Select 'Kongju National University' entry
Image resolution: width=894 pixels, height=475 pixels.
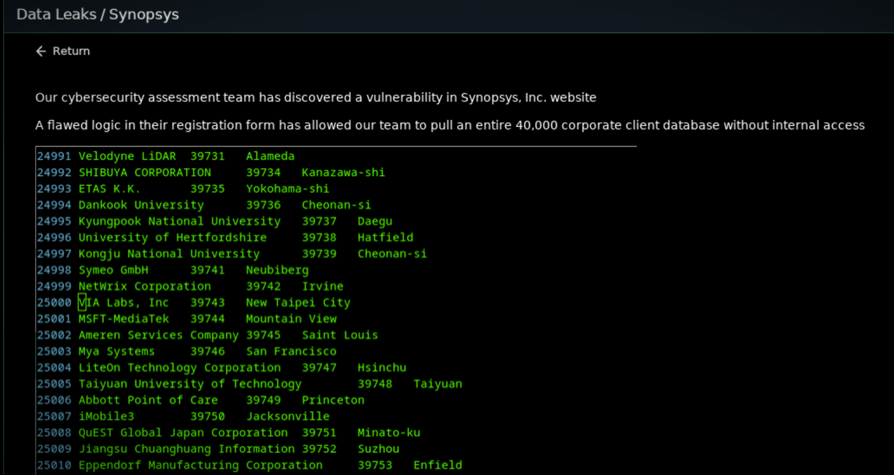pos(169,253)
